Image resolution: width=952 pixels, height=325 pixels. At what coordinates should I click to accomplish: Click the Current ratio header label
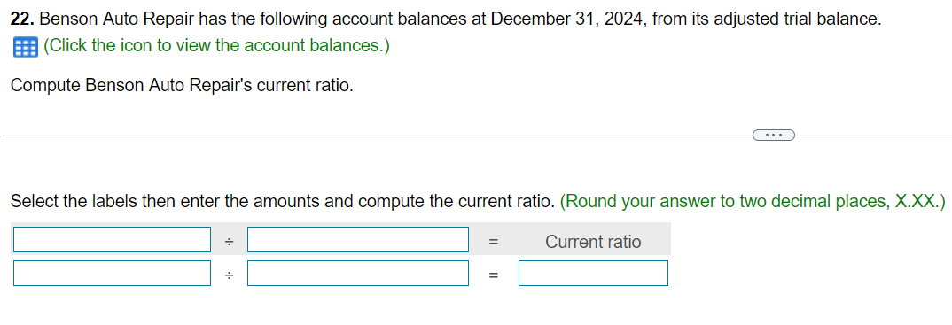[x=593, y=242]
